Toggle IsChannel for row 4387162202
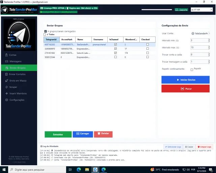 point(115,44)
